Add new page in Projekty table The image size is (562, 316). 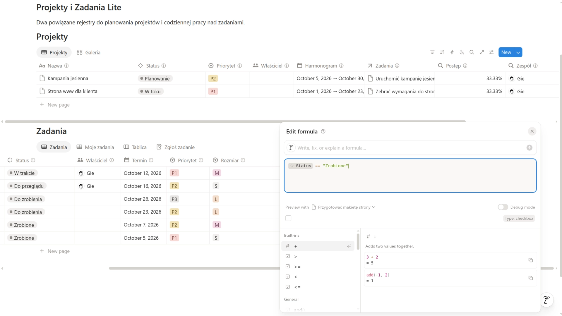55,105
